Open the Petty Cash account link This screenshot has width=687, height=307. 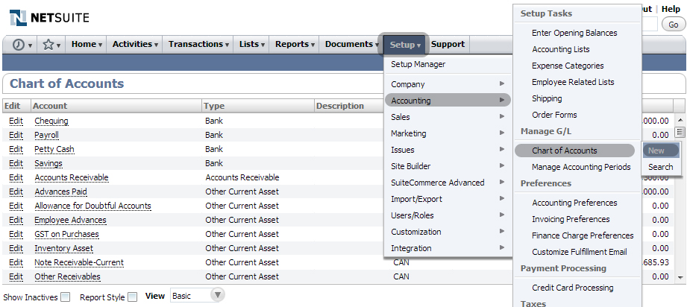pyautogui.click(x=54, y=149)
